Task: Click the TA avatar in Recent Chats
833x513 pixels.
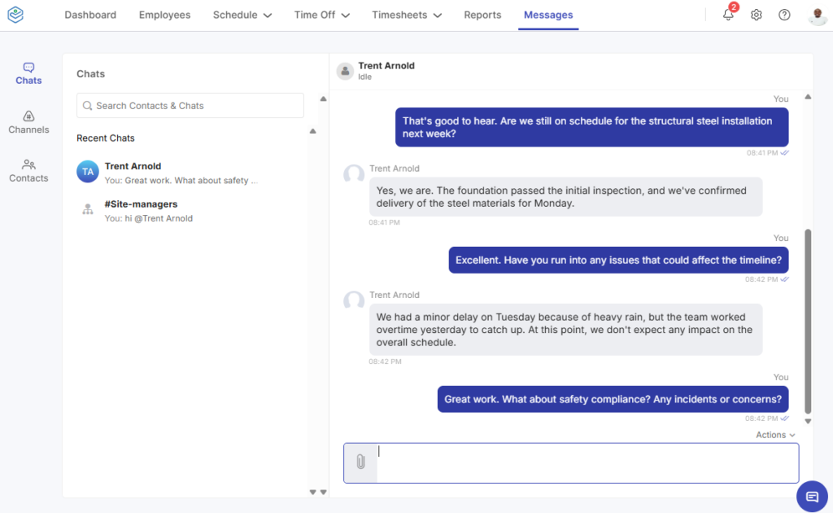Action: [88, 172]
